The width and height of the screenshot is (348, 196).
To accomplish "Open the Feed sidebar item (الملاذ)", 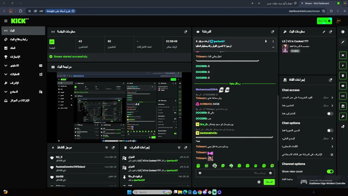I will (23, 48).
